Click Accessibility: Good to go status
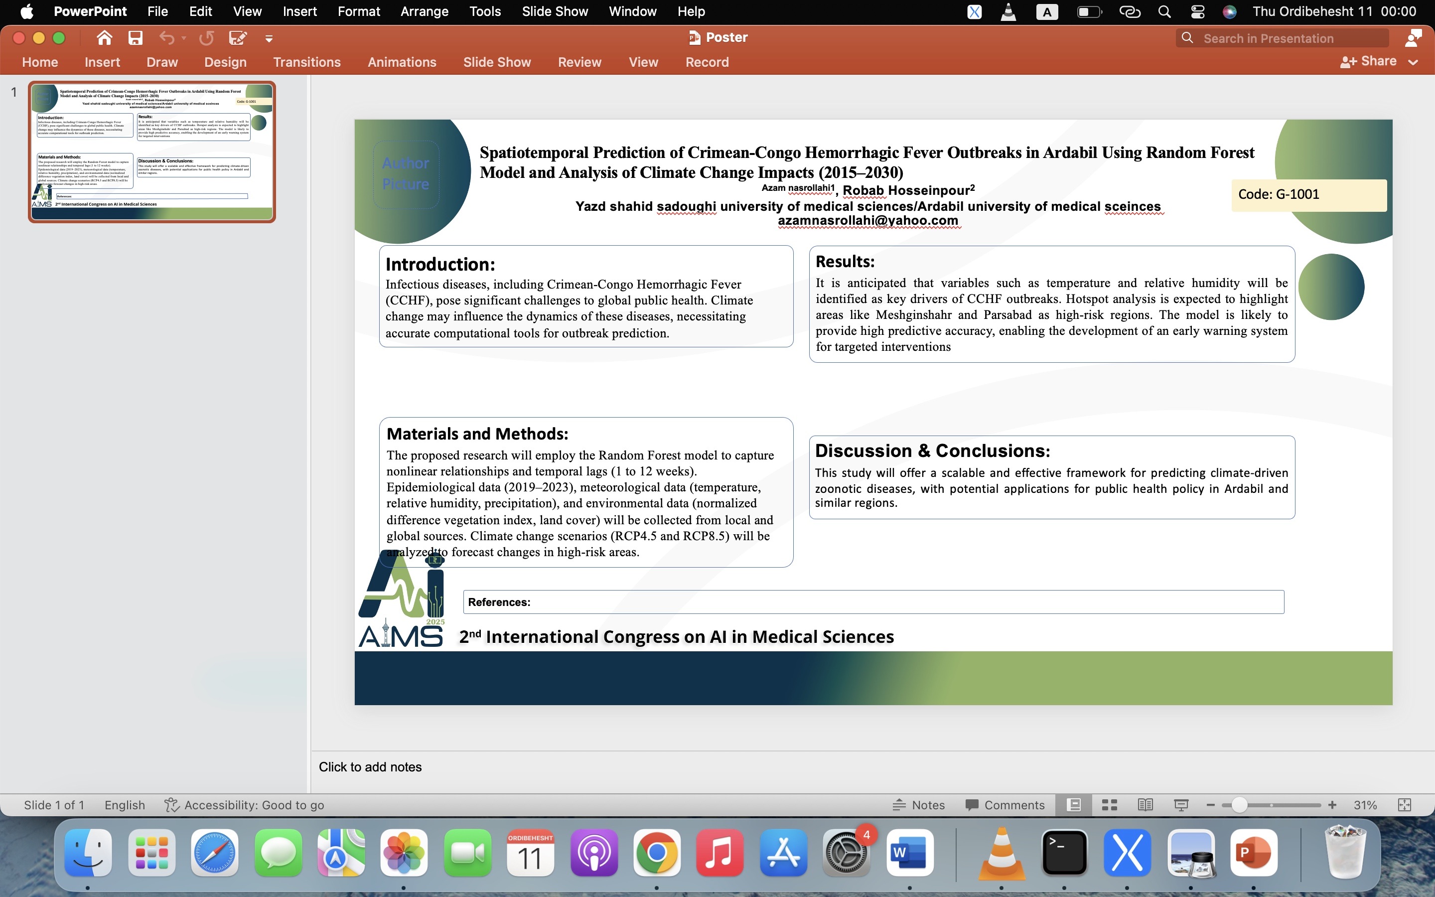This screenshot has height=897, width=1435. [244, 805]
